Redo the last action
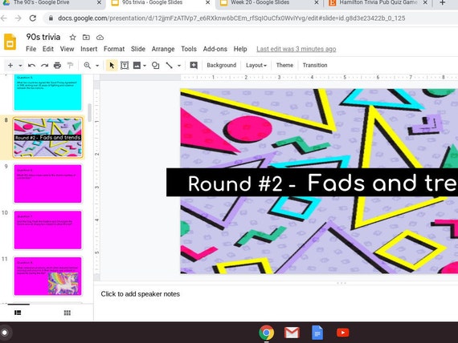This screenshot has height=343, width=458. (44, 65)
